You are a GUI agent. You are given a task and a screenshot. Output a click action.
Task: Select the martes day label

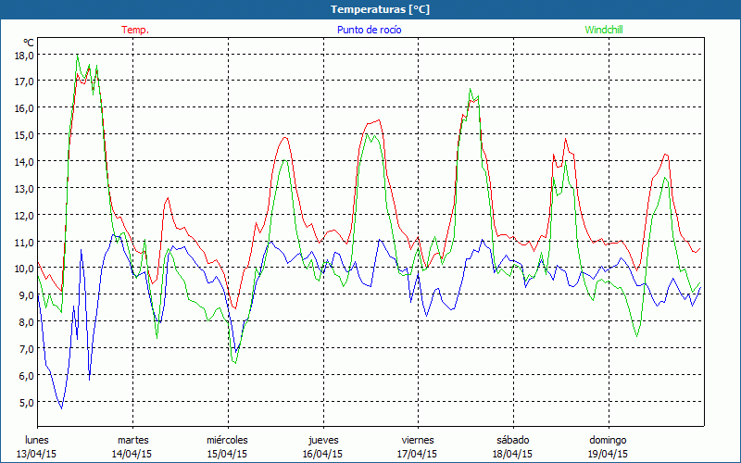(x=132, y=440)
